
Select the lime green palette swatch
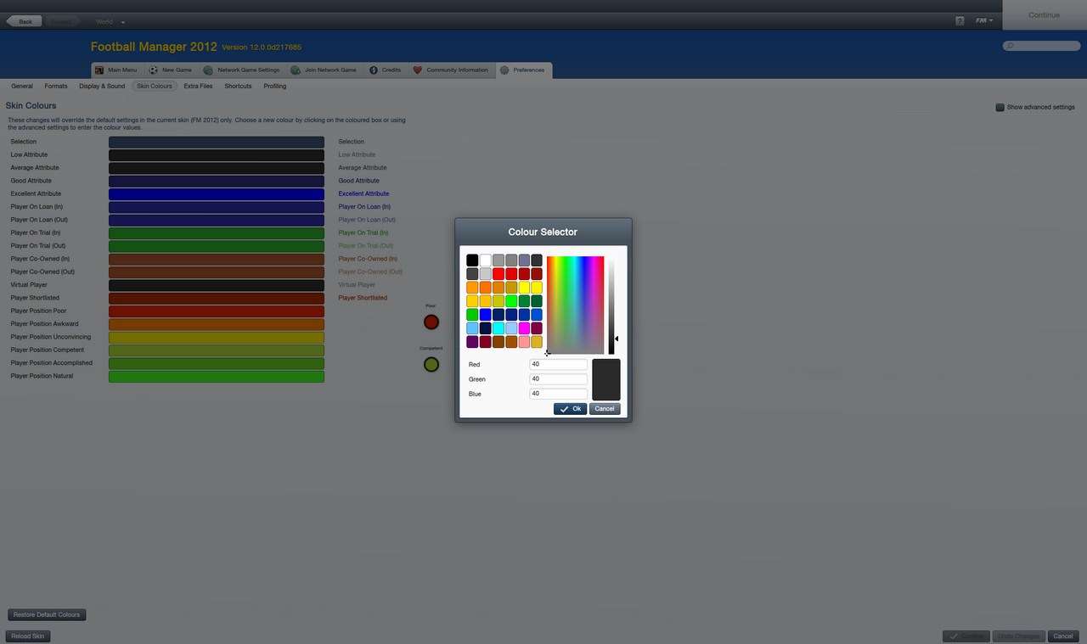click(x=511, y=301)
